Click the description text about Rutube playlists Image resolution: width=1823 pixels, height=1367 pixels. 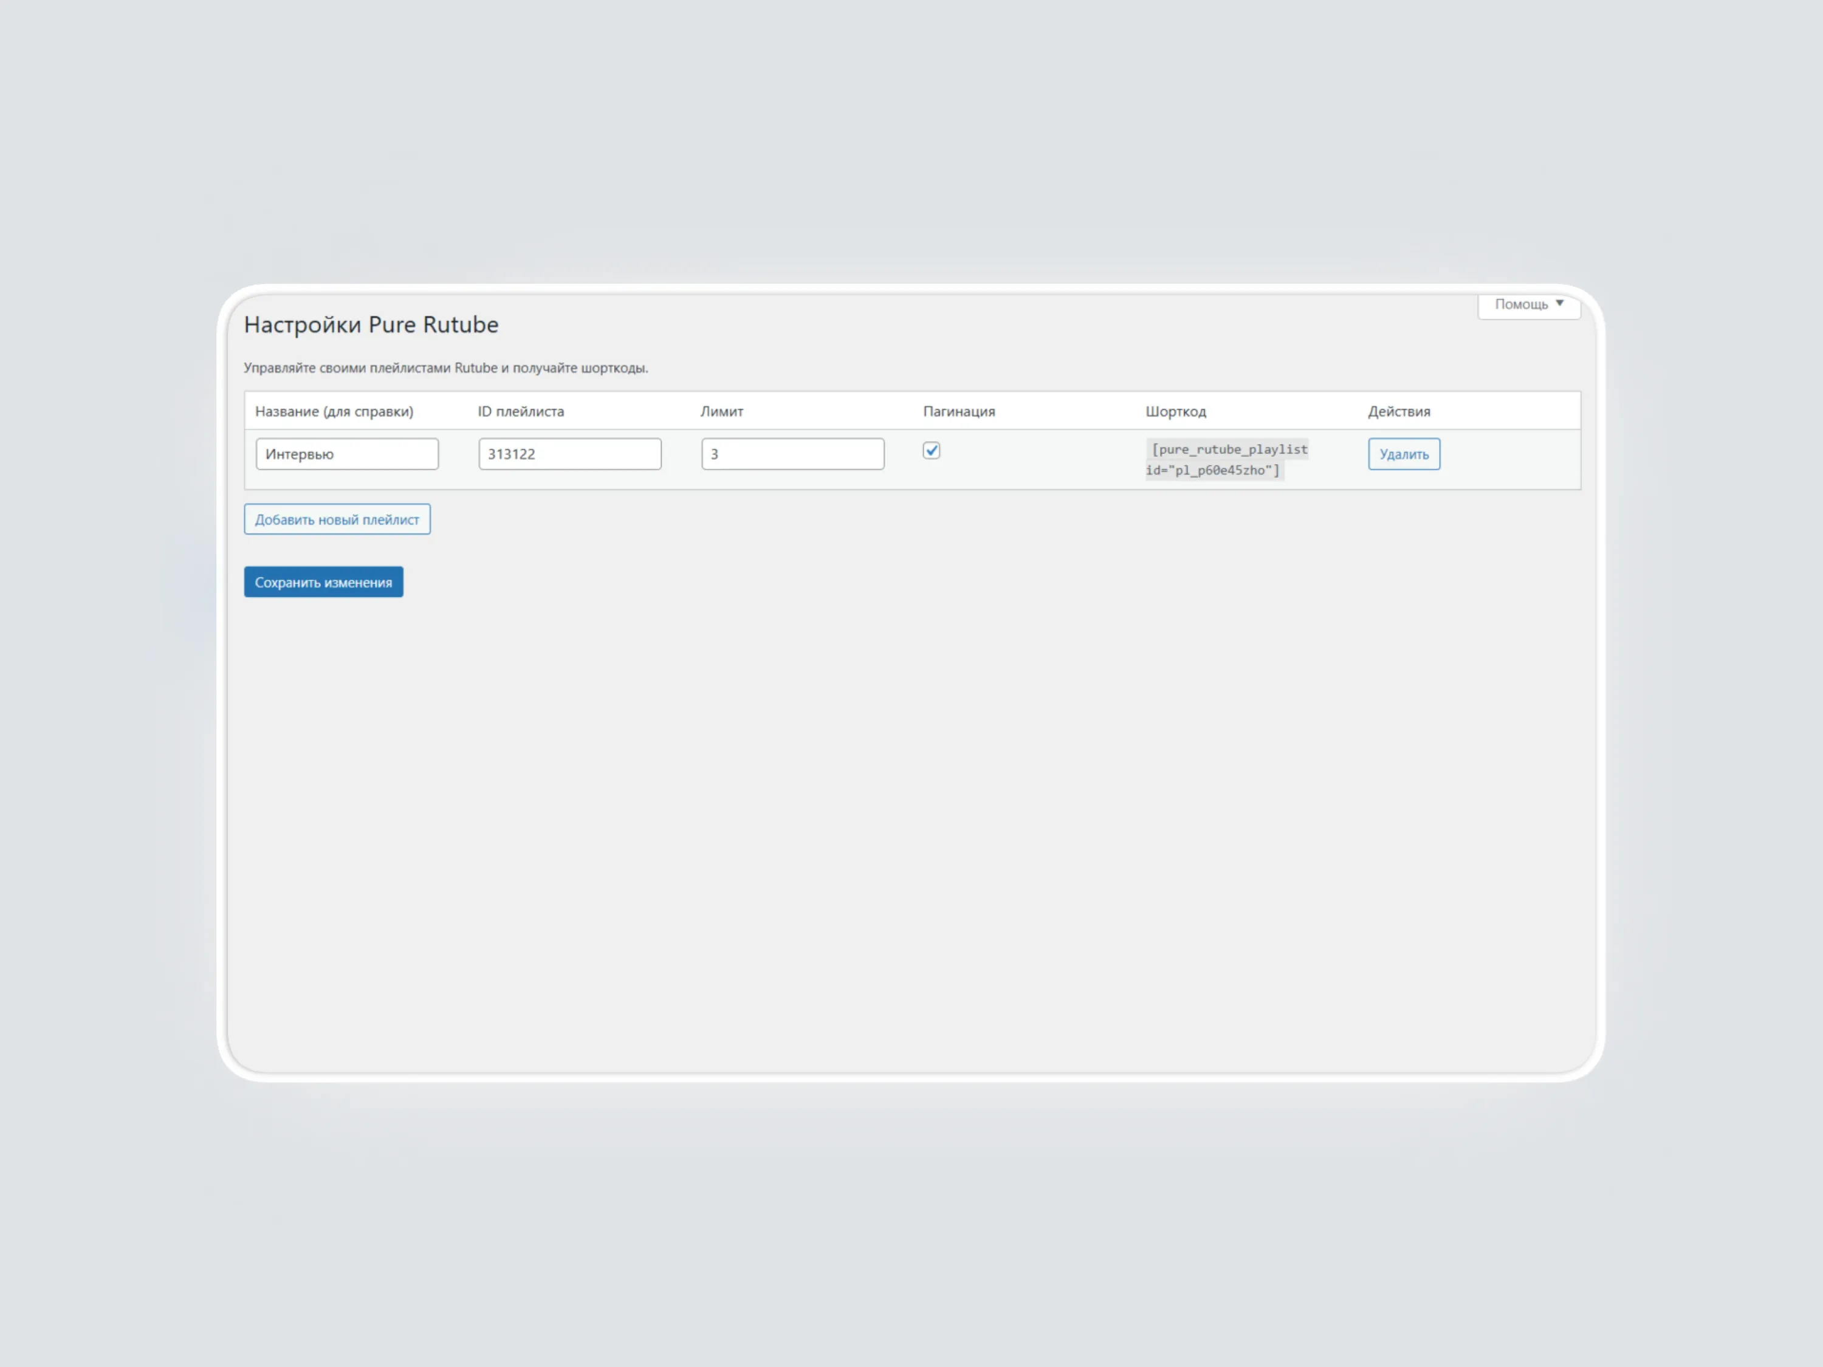tap(446, 368)
